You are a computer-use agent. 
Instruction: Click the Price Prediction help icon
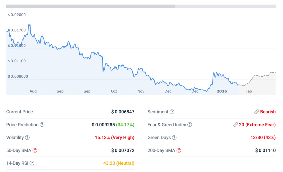(42, 125)
